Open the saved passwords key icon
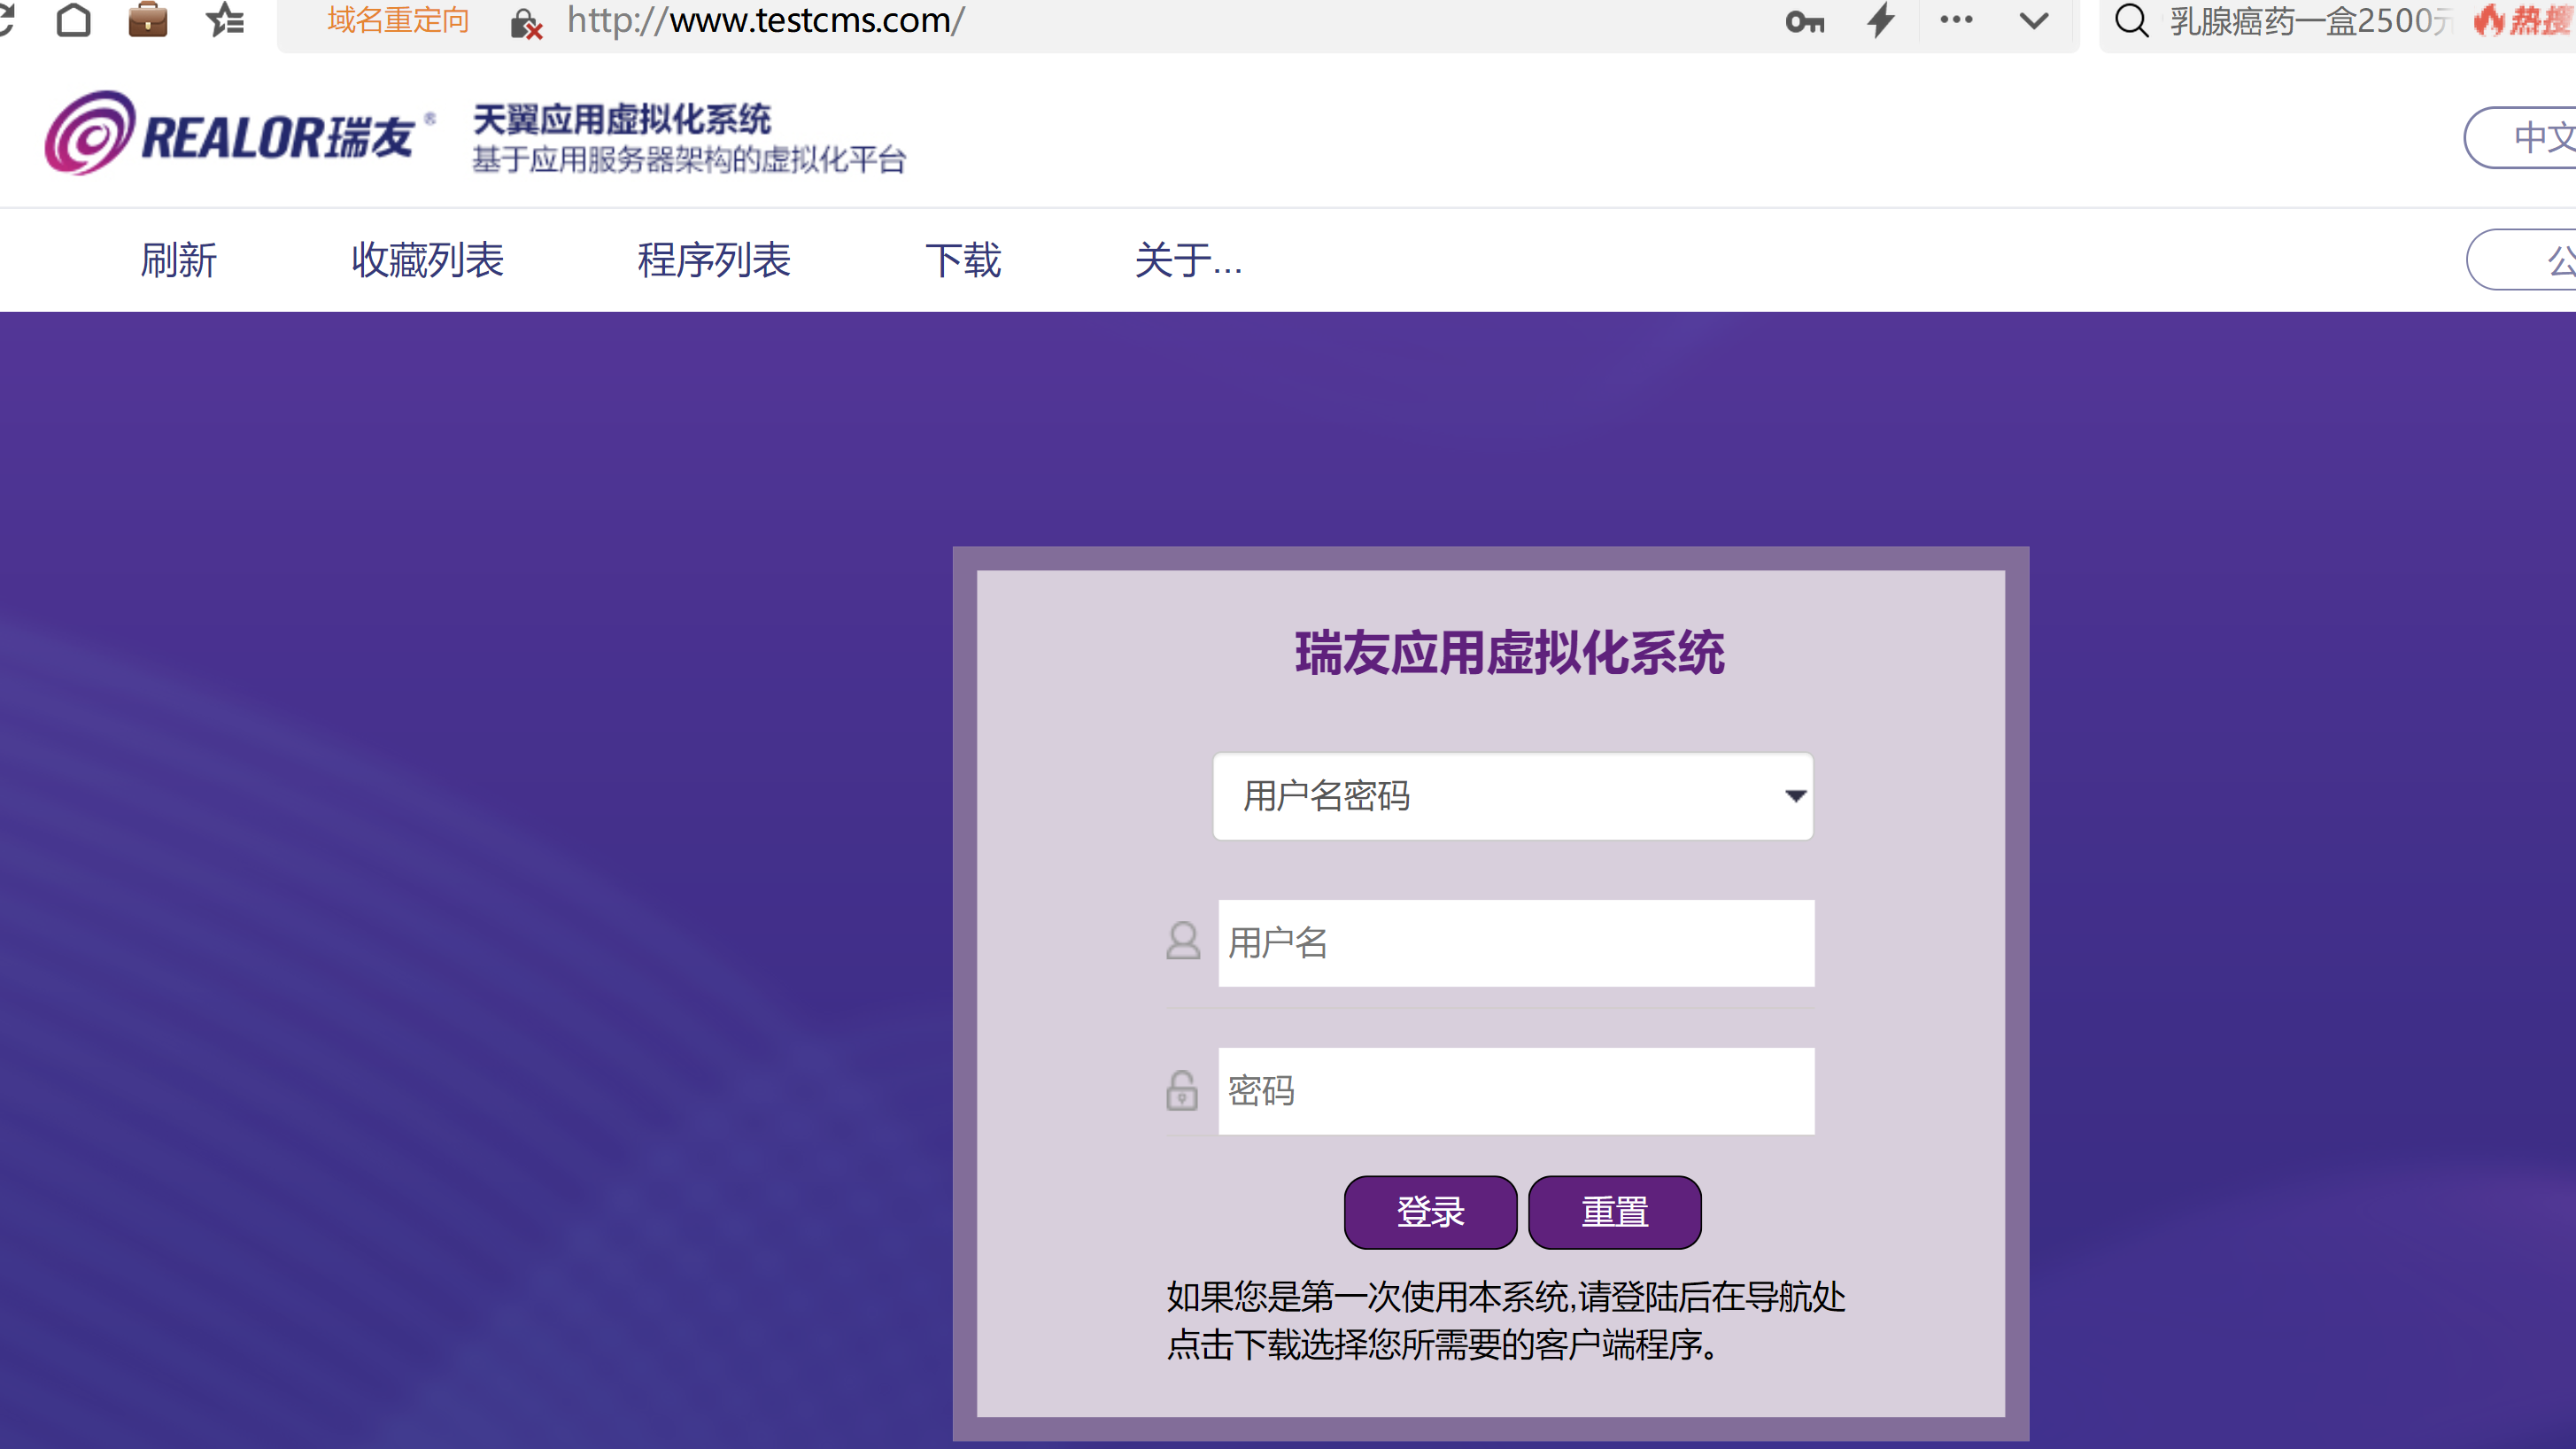Image resolution: width=2576 pixels, height=1449 pixels. pyautogui.click(x=1805, y=21)
